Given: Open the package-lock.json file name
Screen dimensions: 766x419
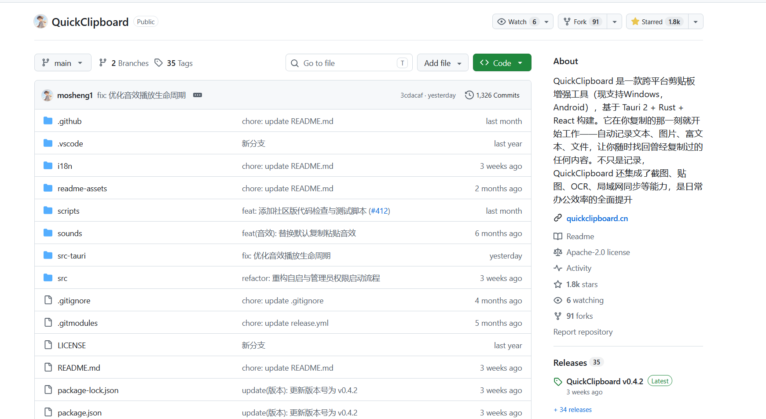Looking at the screenshot, I should (88, 390).
